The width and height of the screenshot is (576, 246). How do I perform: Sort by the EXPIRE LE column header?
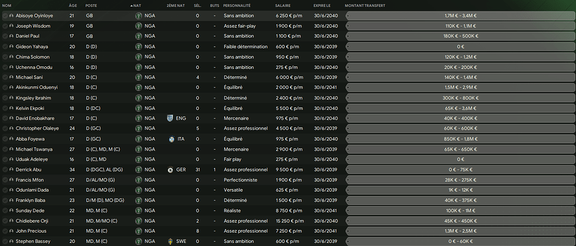322,6
